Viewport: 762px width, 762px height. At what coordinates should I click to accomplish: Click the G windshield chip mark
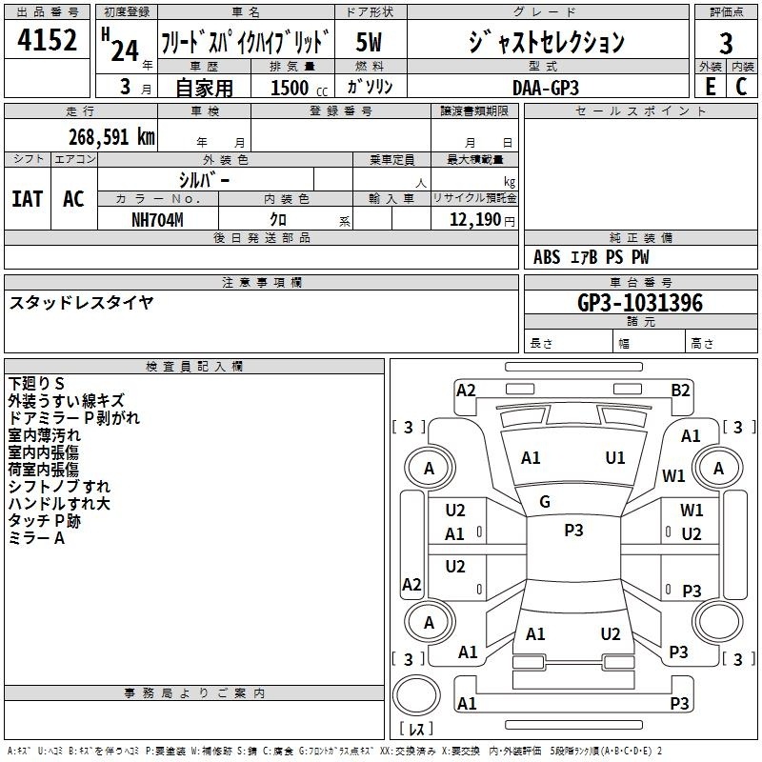[x=545, y=502]
